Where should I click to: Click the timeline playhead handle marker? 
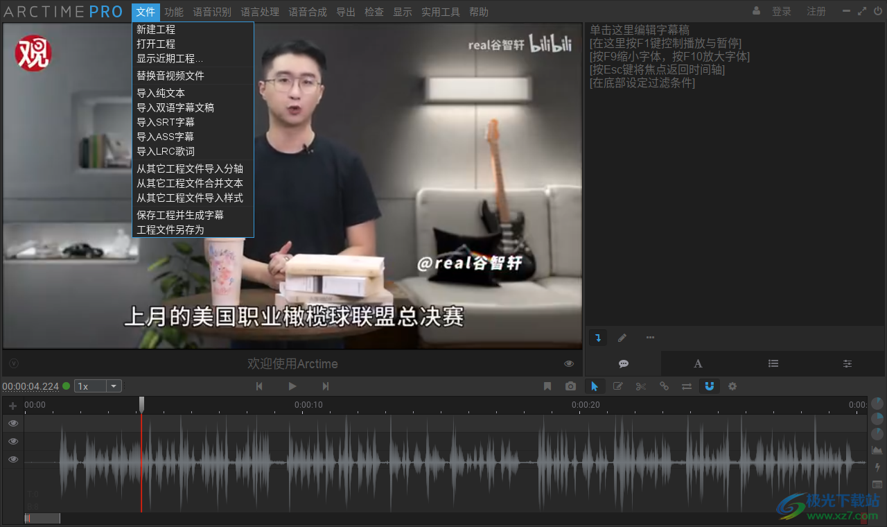pyautogui.click(x=141, y=404)
